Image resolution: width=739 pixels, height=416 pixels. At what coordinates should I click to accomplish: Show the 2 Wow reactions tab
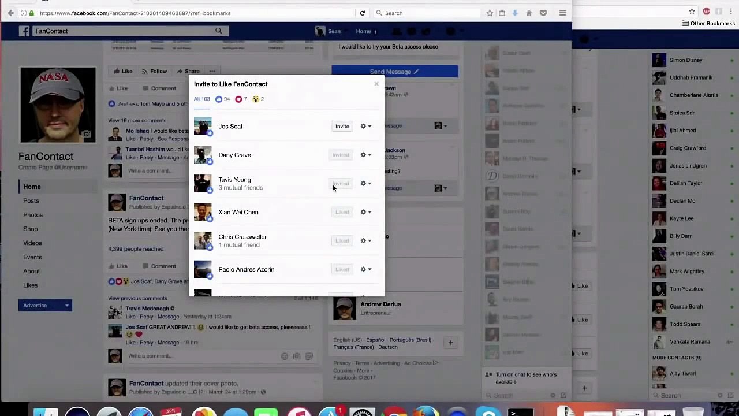(x=258, y=99)
